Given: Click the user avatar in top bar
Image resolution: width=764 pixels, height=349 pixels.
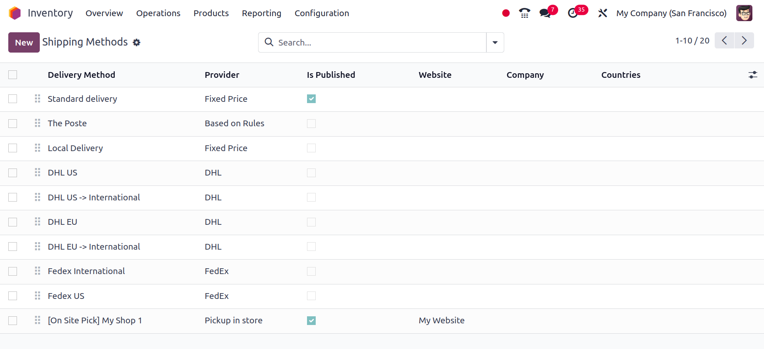Looking at the screenshot, I should [744, 13].
